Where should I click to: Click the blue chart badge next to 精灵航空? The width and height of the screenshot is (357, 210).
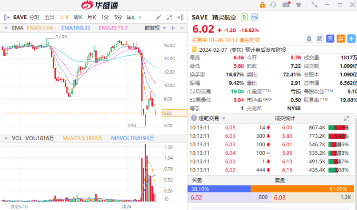pos(254,17)
